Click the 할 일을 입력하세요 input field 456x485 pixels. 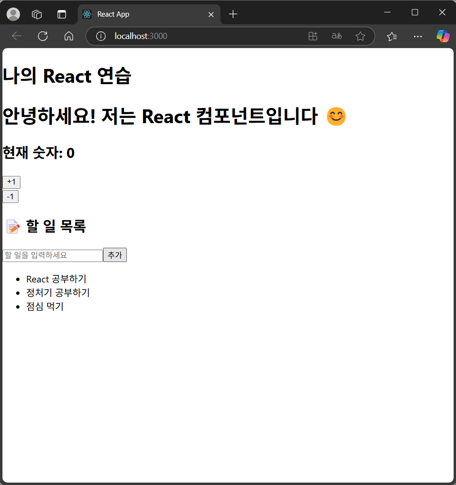(x=53, y=255)
